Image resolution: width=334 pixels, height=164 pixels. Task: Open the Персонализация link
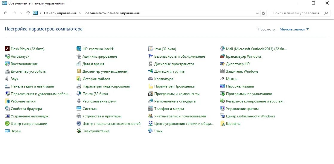click(x=240, y=86)
